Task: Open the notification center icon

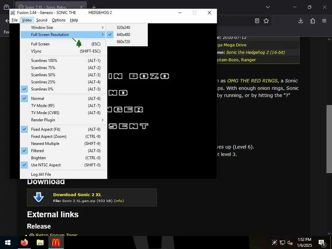Action: coord(322,243)
